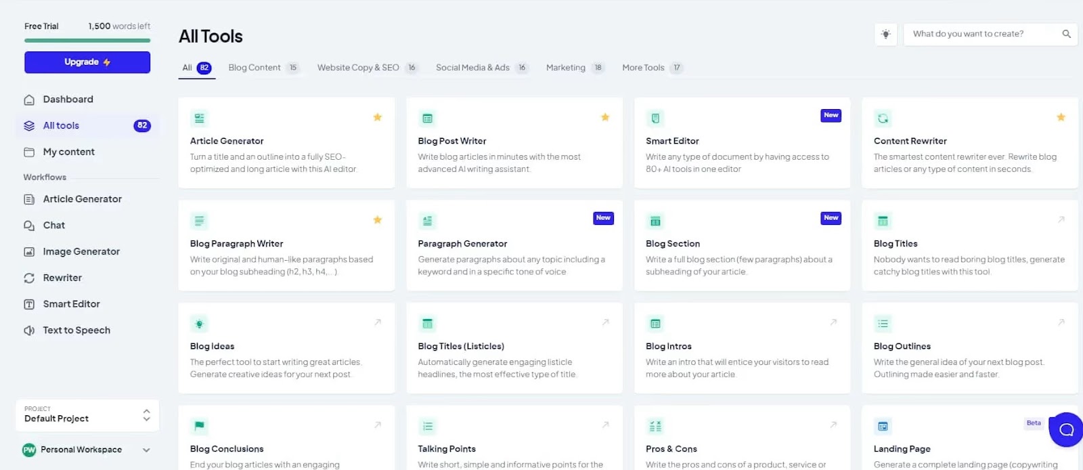This screenshot has height=470, width=1083.
Task: Click the Chat bubbles icon in sidebar
Action: click(x=29, y=226)
